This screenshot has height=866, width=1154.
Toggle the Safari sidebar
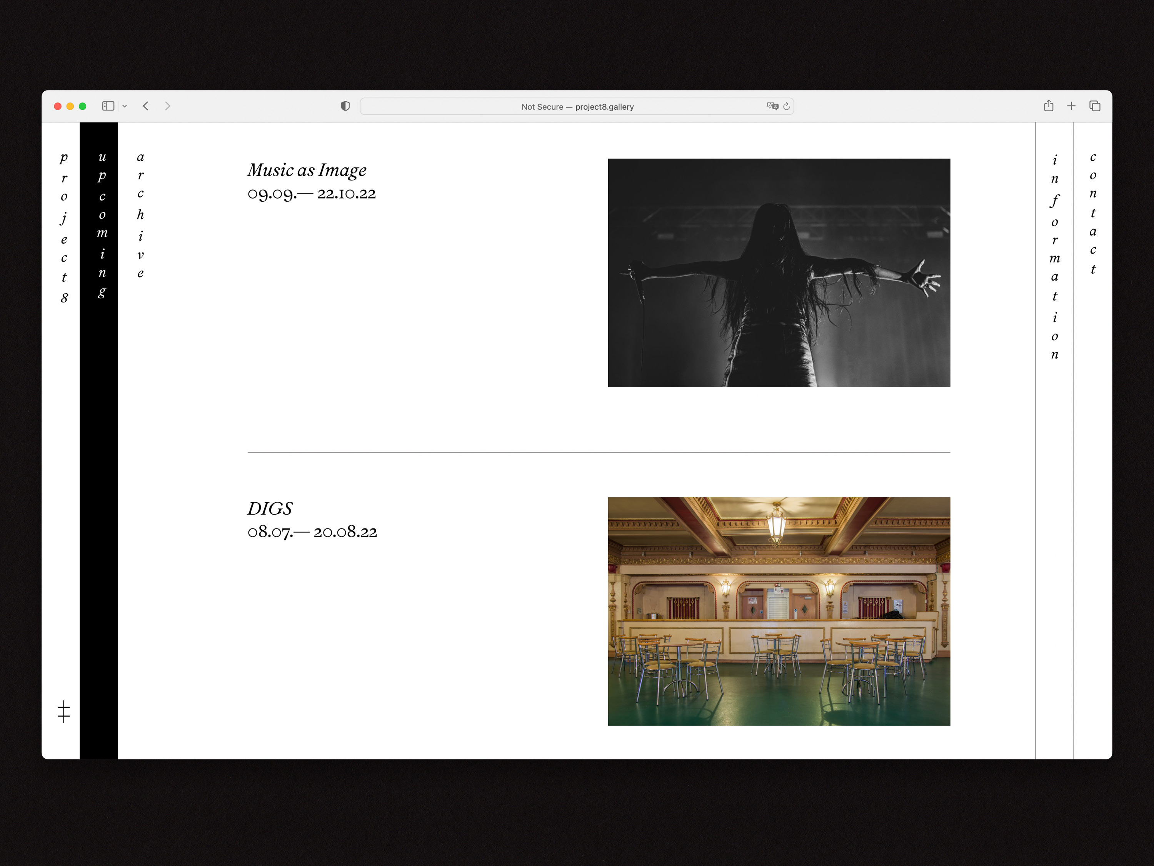[108, 106]
